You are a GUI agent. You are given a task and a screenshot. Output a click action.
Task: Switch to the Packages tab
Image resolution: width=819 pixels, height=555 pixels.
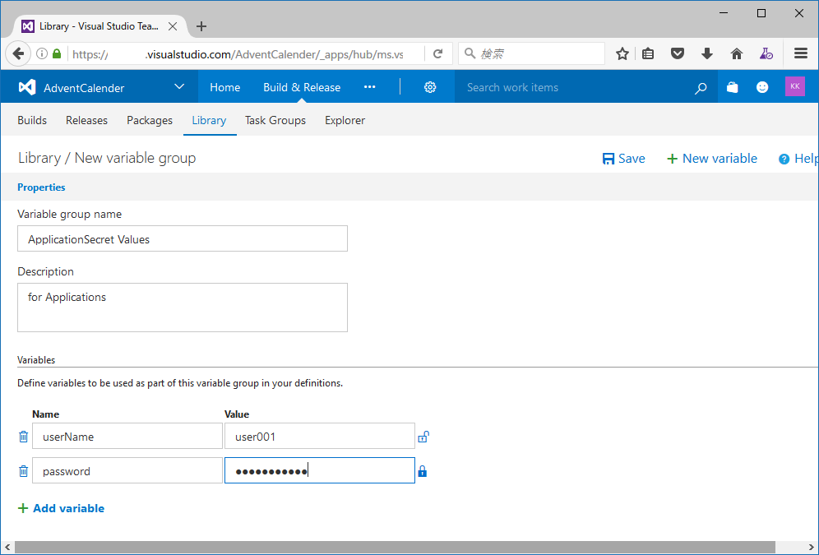[150, 120]
